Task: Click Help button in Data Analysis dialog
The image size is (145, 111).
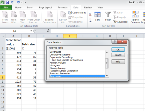Action: tap(118, 62)
